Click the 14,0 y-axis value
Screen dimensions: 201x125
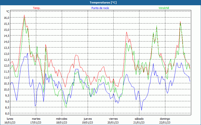tap(7, 41)
